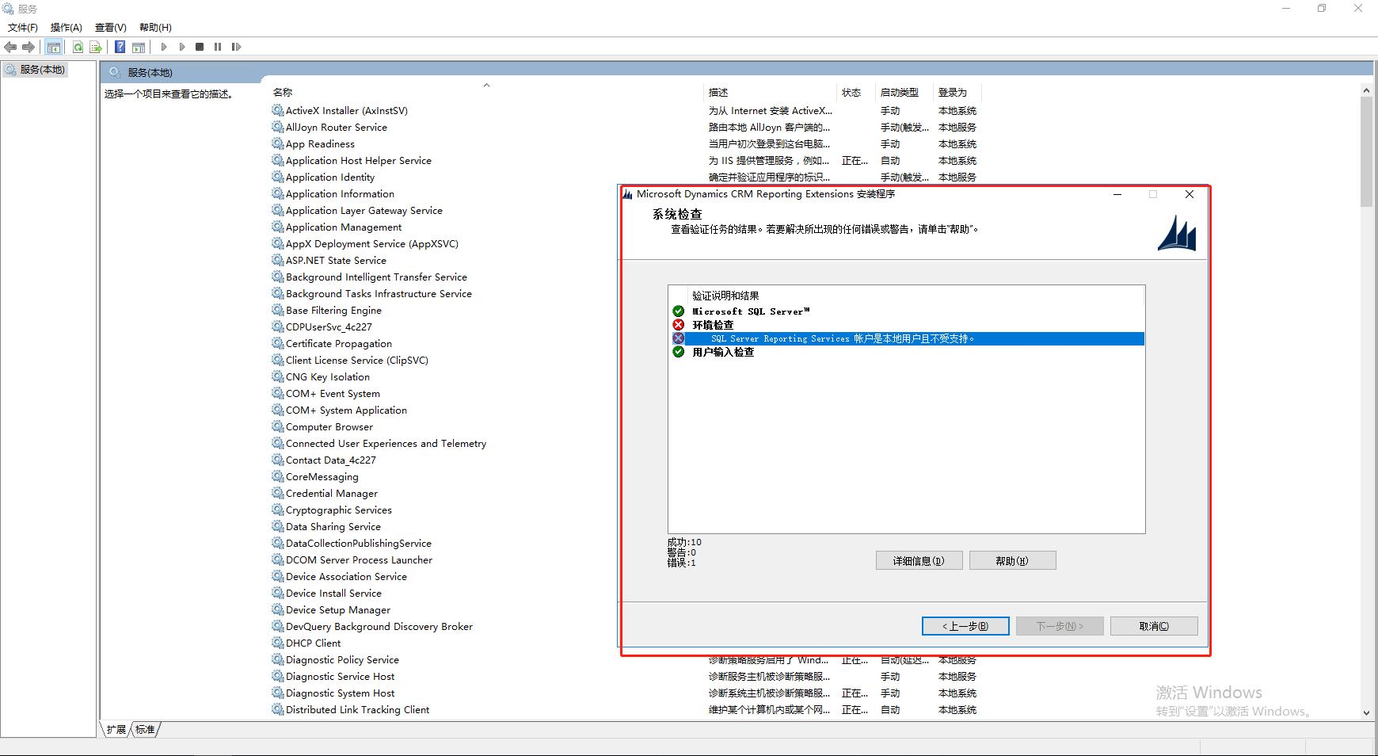The width and height of the screenshot is (1378, 756).
Task: Open the 操作(A) menu
Action: 67,27
